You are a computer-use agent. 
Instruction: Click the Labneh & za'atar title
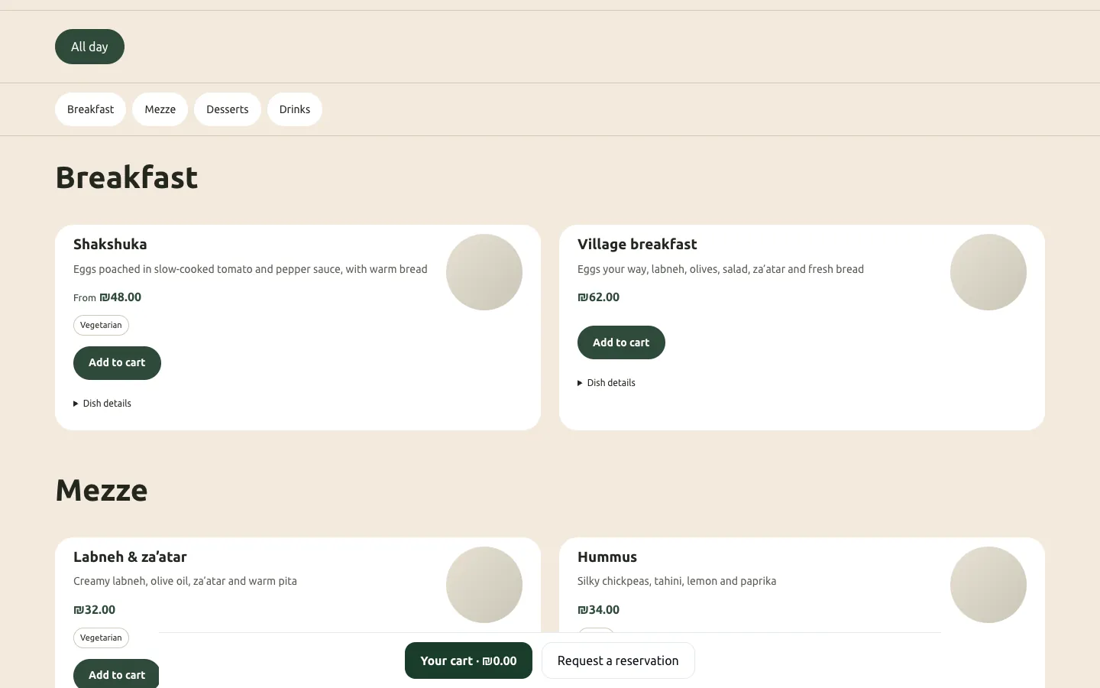(130, 557)
